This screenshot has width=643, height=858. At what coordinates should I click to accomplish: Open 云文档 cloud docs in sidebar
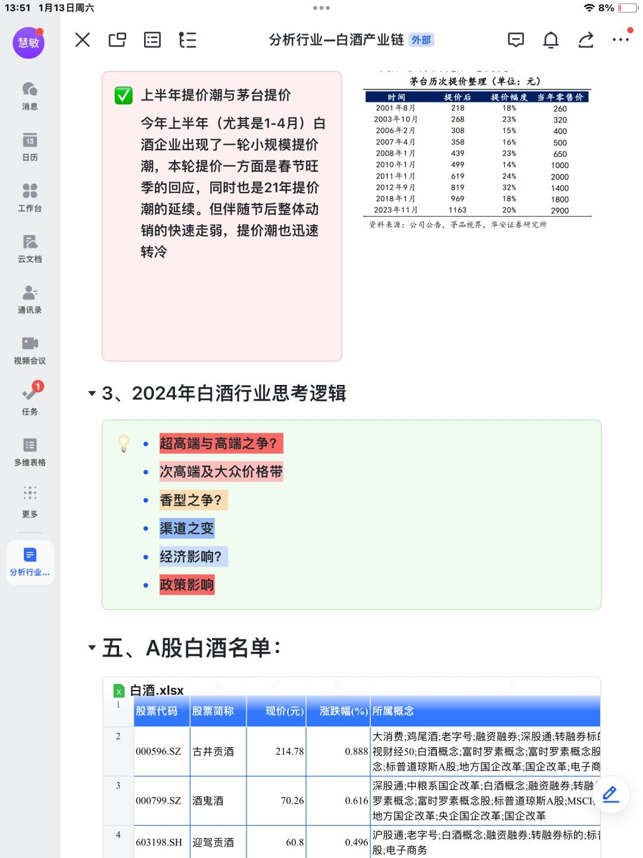pyautogui.click(x=30, y=248)
